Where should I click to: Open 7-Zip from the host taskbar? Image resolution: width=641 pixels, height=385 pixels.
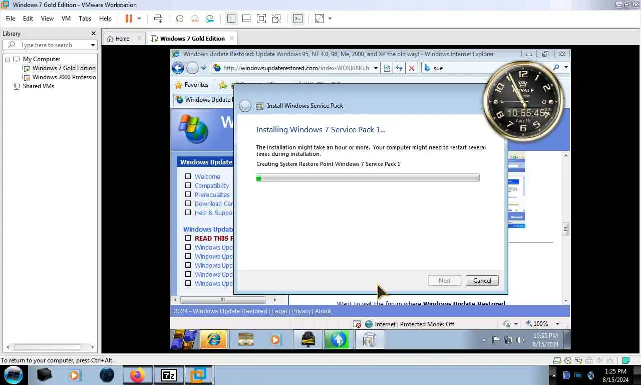tap(168, 374)
